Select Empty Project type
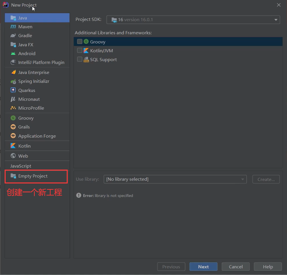The width and height of the screenshot is (287, 275). (x=37, y=176)
